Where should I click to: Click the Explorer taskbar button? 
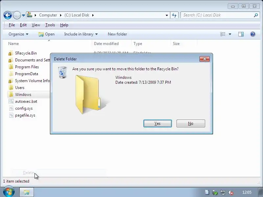click(27, 192)
